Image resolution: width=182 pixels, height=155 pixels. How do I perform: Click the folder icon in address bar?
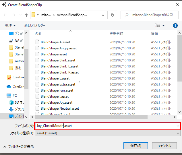(33, 15)
